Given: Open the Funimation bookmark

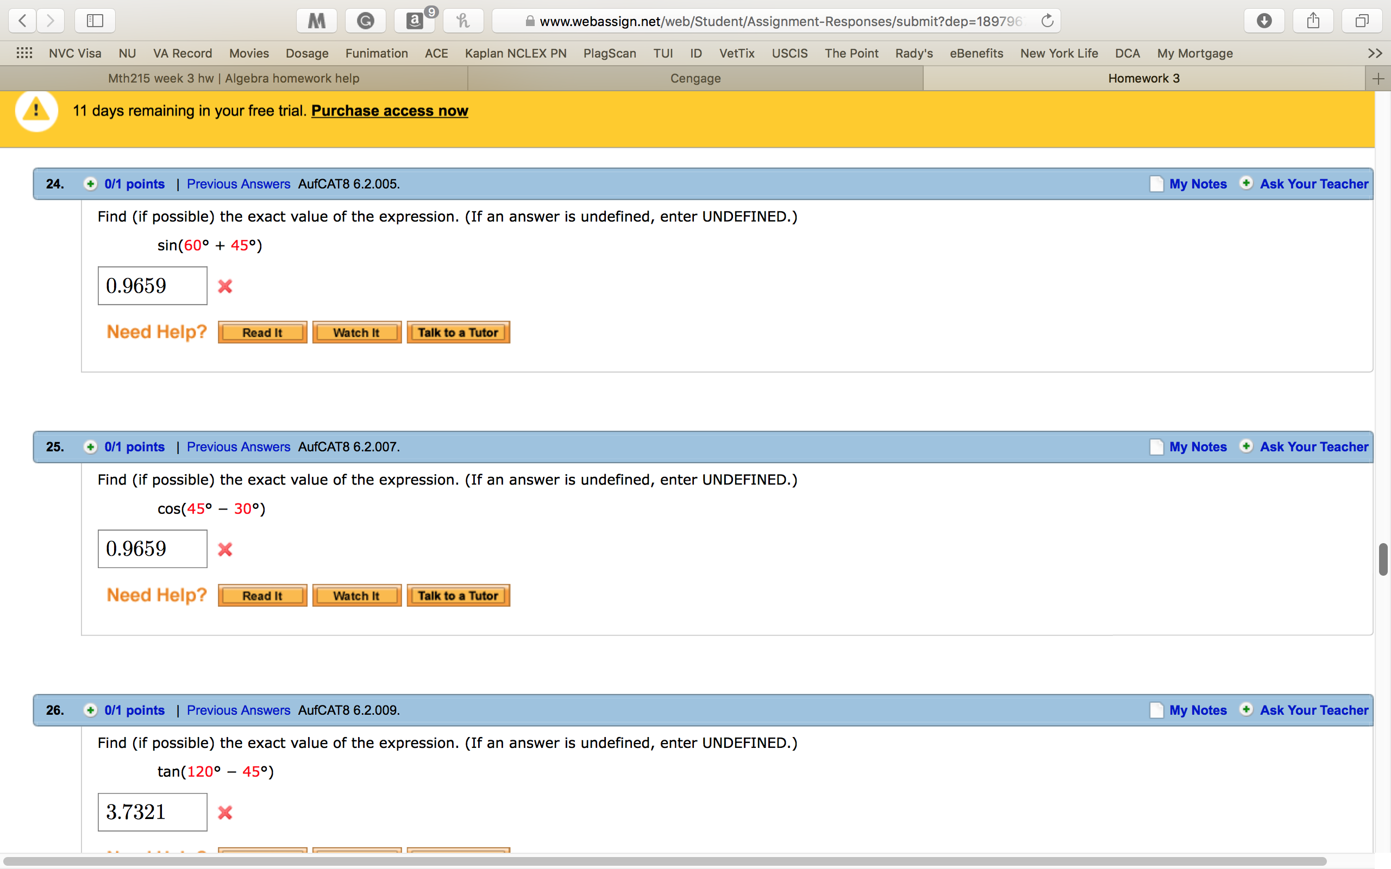Looking at the screenshot, I should [x=377, y=53].
